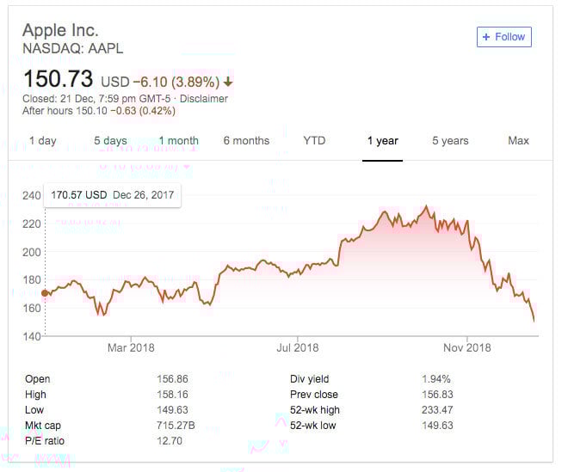Show the 5 years chart
This screenshot has height=472, width=568.
451,140
